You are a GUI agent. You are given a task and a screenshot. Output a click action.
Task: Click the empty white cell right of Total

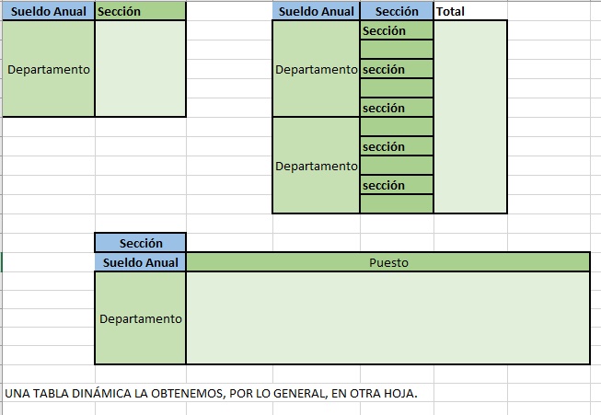point(549,11)
